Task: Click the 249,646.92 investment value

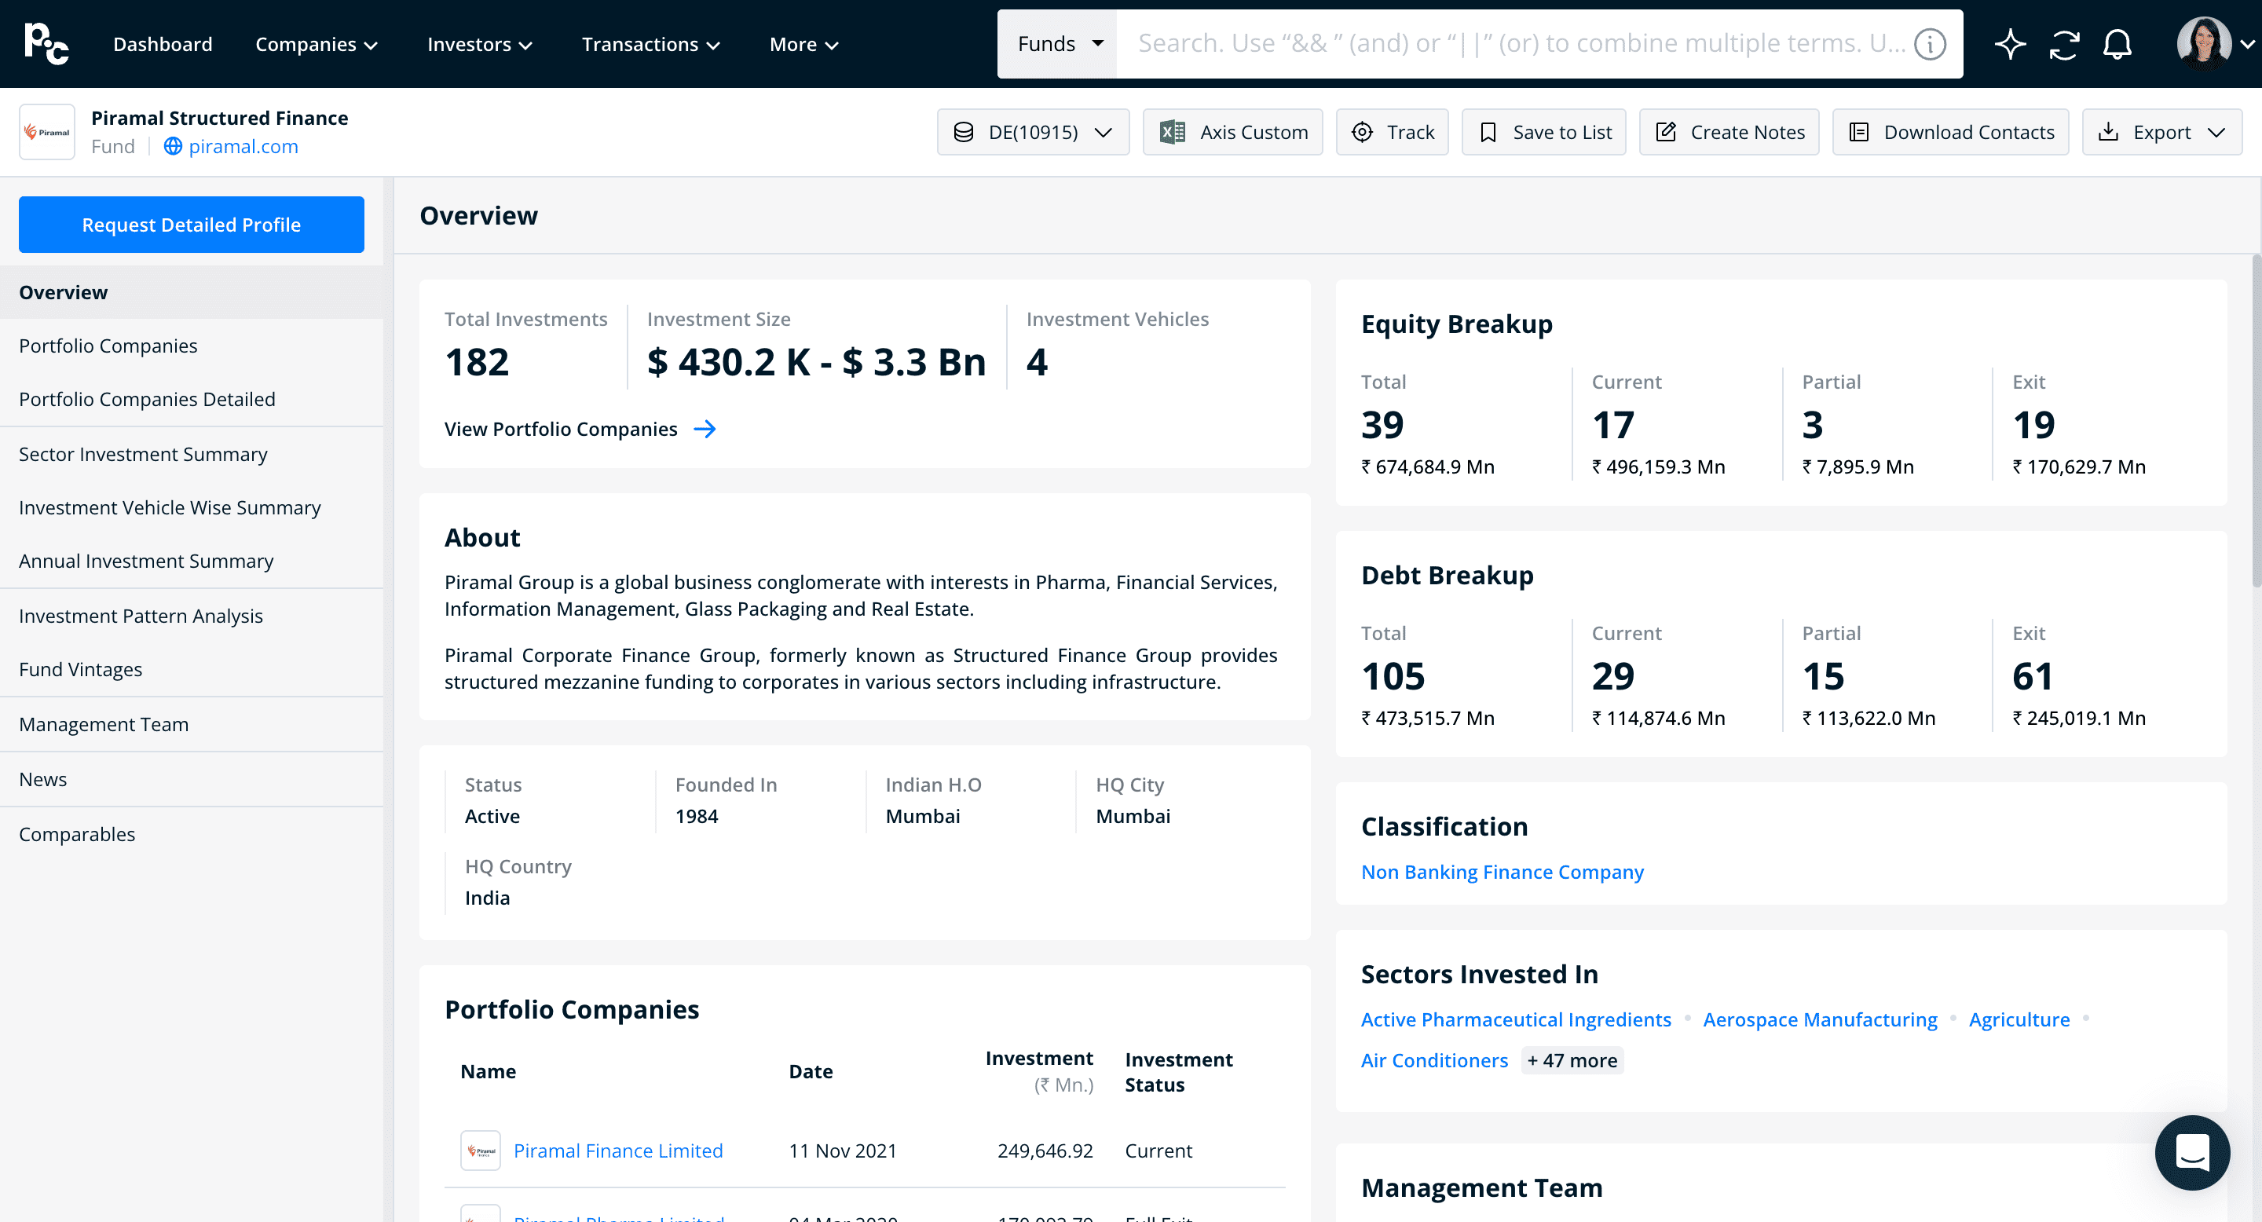Action: pos(1045,1151)
